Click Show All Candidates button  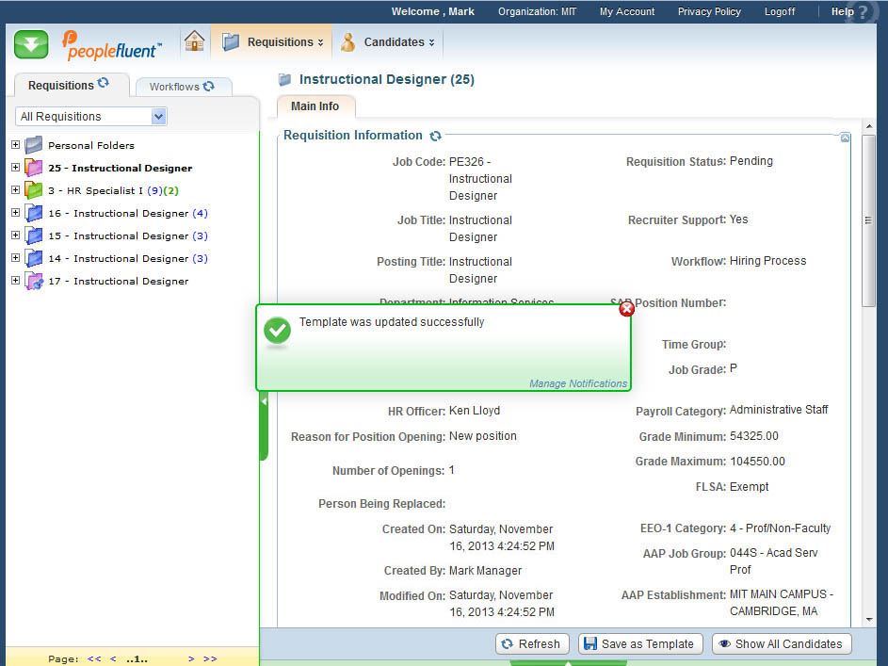pyautogui.click(x=781, y=643)
